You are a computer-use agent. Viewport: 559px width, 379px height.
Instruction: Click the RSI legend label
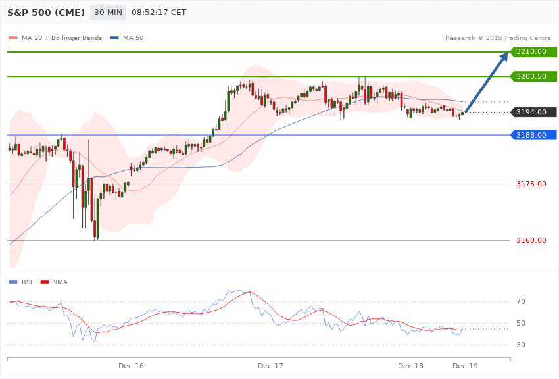27,282
